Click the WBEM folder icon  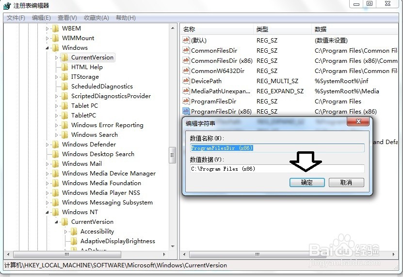point(55,29)
